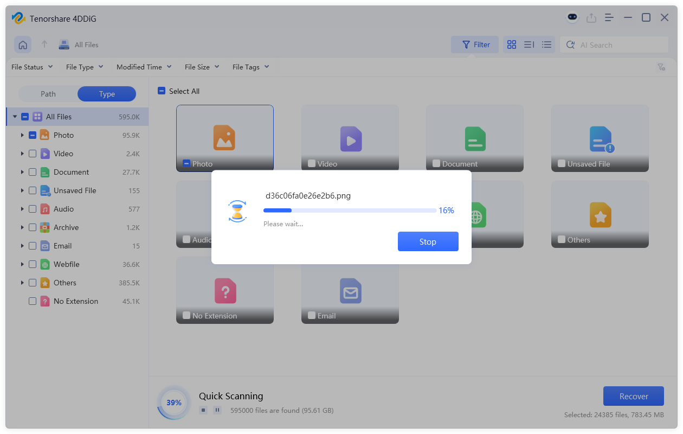Click the clear filters funnel icon
This screenshot has width=683, height=434.
(x=661, y=67)
